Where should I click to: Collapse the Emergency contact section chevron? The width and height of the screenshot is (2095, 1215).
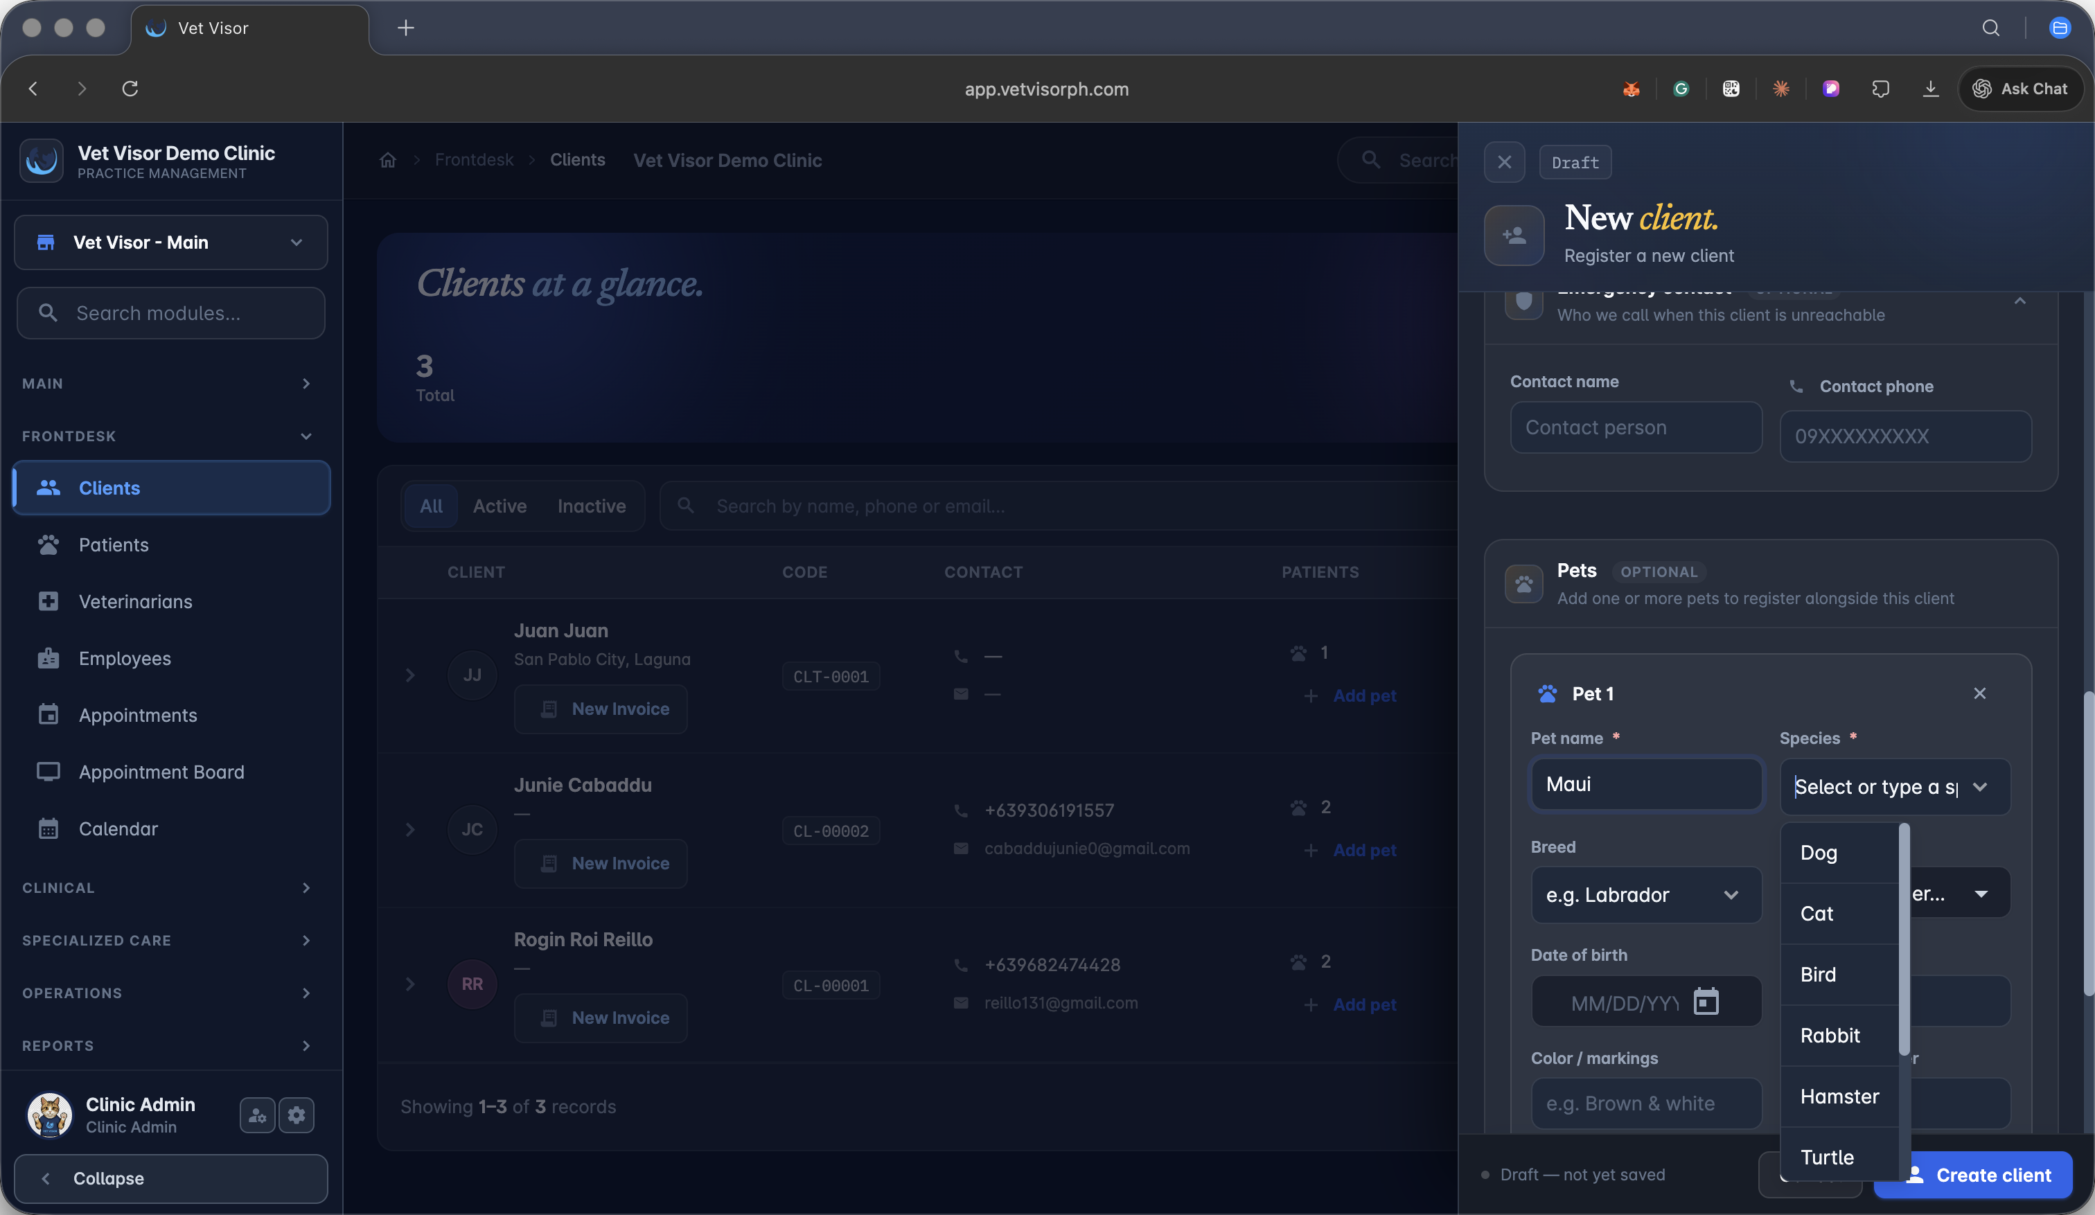(x=2019, y=301)
